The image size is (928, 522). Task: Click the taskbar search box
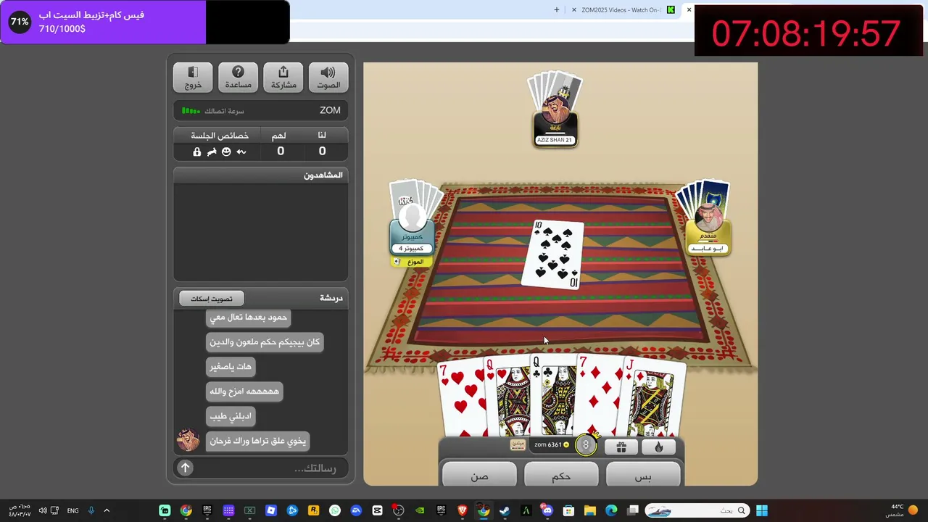point(697,510)
